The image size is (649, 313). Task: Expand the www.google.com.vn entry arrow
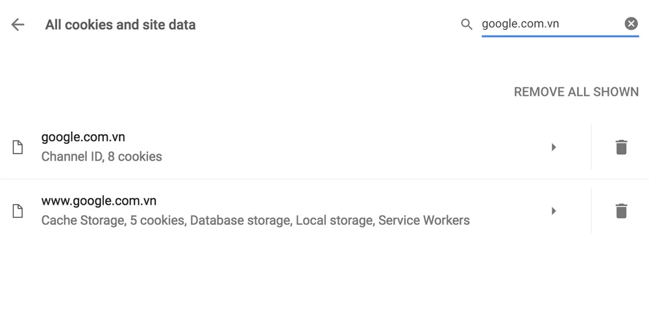click(554, 211)
